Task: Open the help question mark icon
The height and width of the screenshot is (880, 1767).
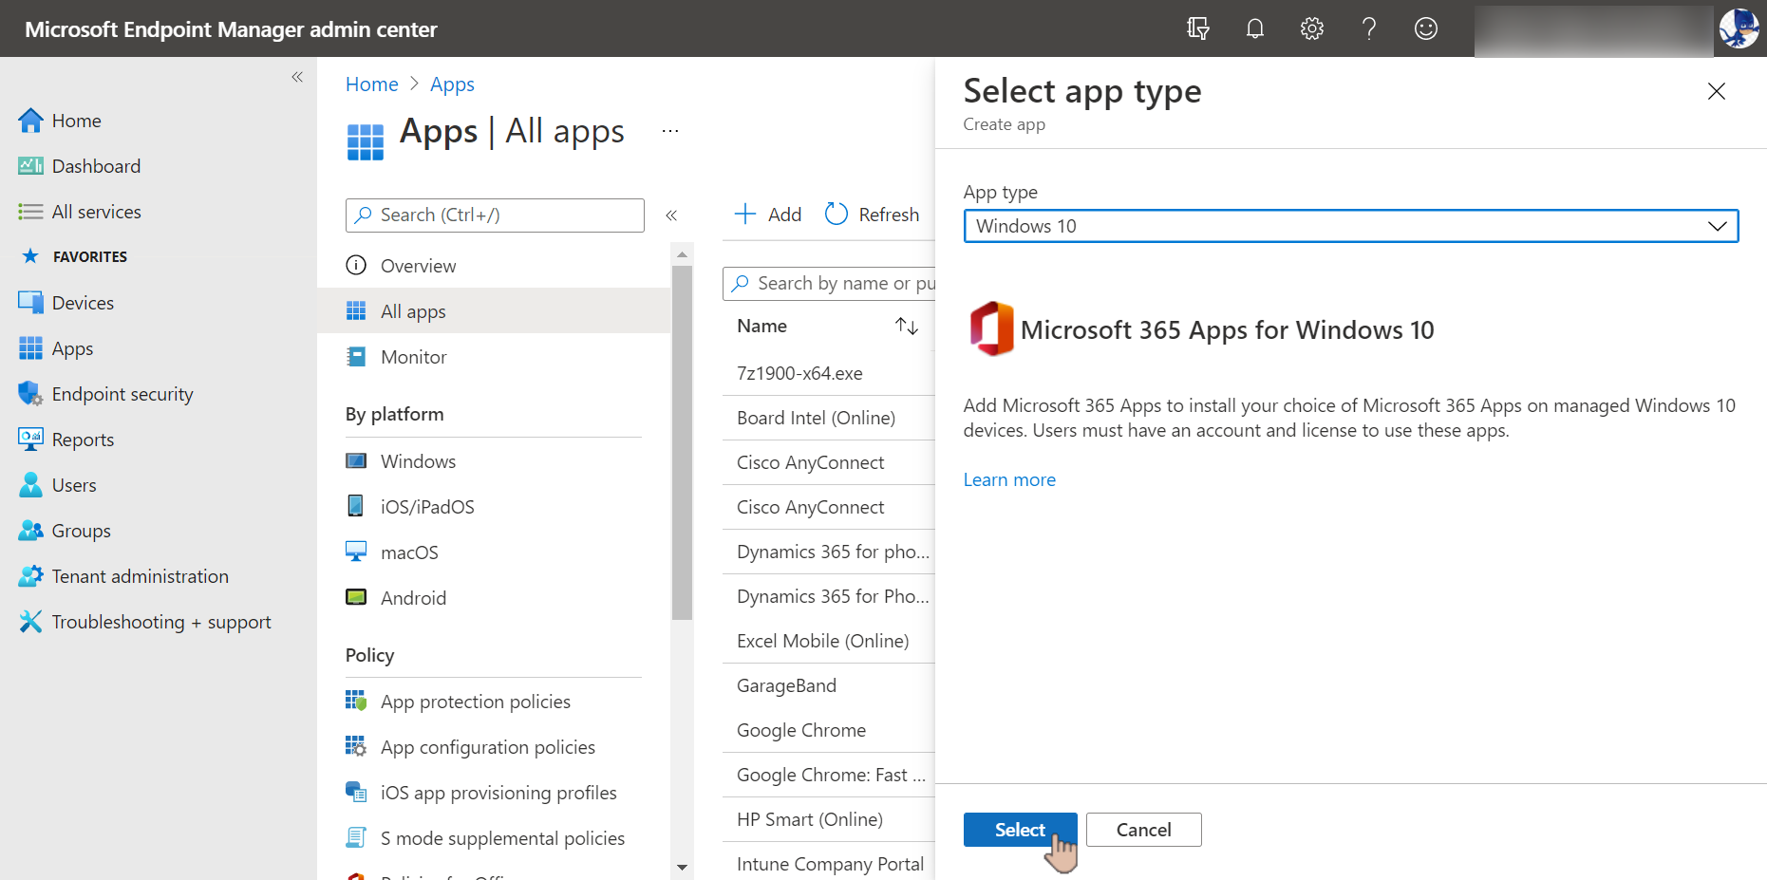Action: click(1369, 28)
